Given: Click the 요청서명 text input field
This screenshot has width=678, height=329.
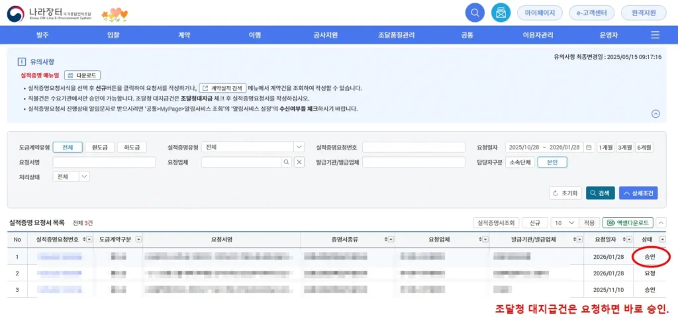Looking at the screenshot, I should [x=104, y=162].
